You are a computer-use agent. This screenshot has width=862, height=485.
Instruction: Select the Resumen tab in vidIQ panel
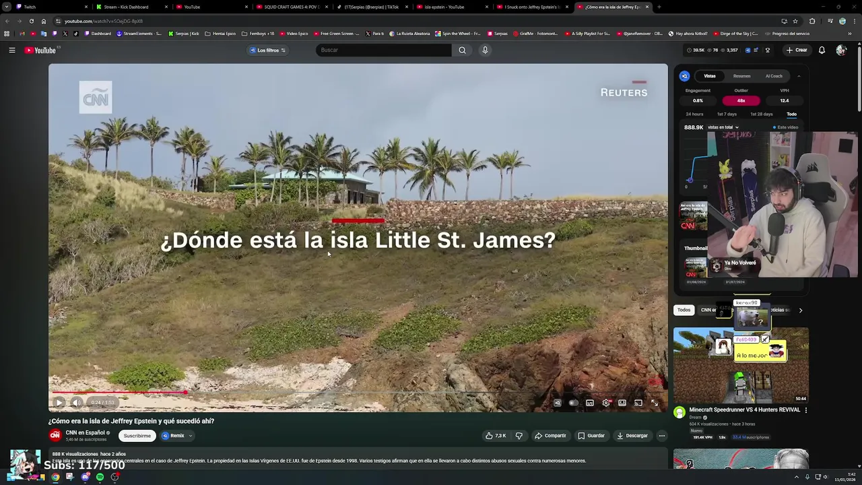(x=741, y=76)
